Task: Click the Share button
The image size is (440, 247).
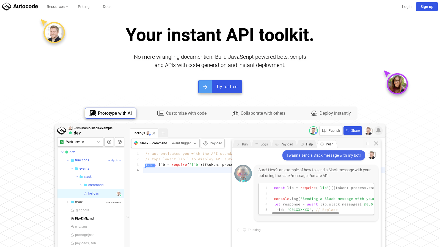Action: [x=353, y=131]
